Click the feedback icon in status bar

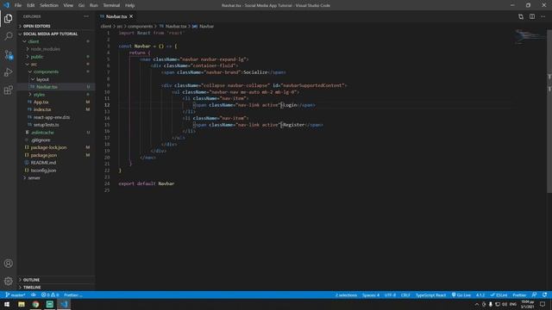click(534, 294)
